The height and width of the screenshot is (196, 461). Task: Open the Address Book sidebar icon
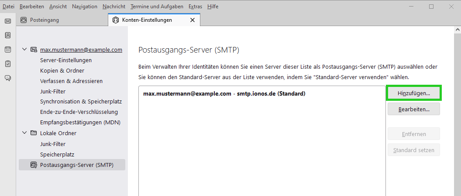(x=8, y=35)
